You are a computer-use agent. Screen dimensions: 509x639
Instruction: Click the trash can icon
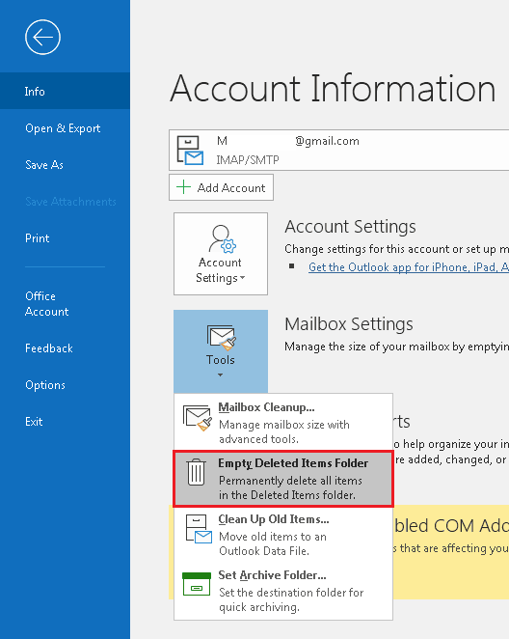tap(196, 472)
